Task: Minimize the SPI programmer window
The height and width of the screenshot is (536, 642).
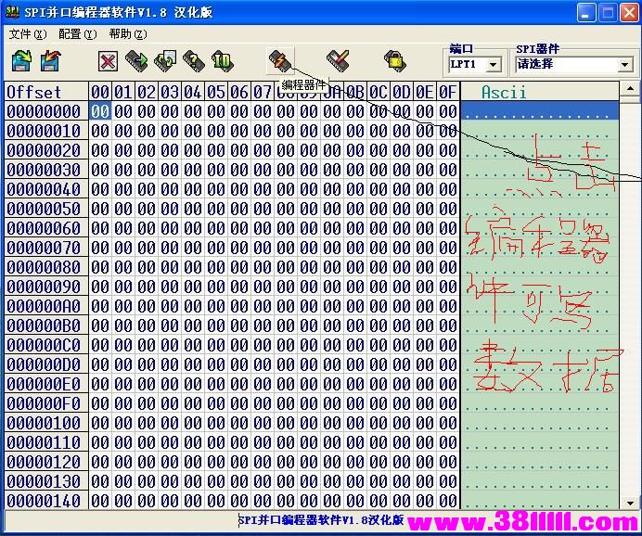Action: 586,13
